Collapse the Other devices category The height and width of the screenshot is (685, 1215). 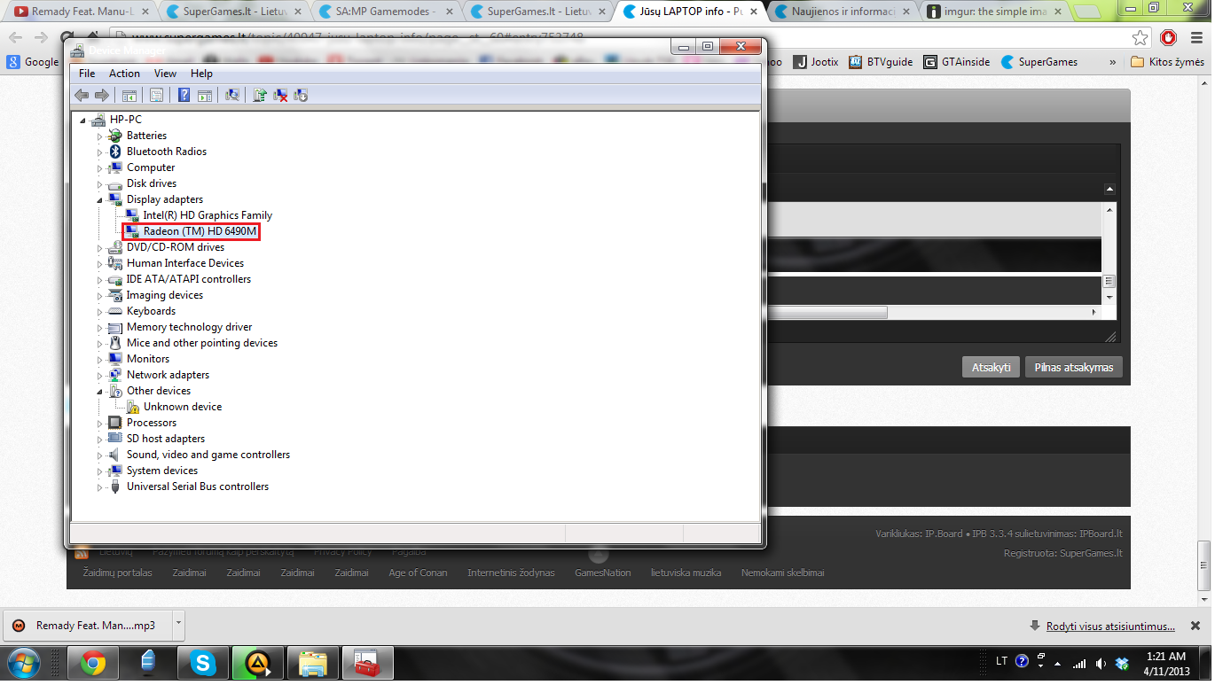pos(100,392)
